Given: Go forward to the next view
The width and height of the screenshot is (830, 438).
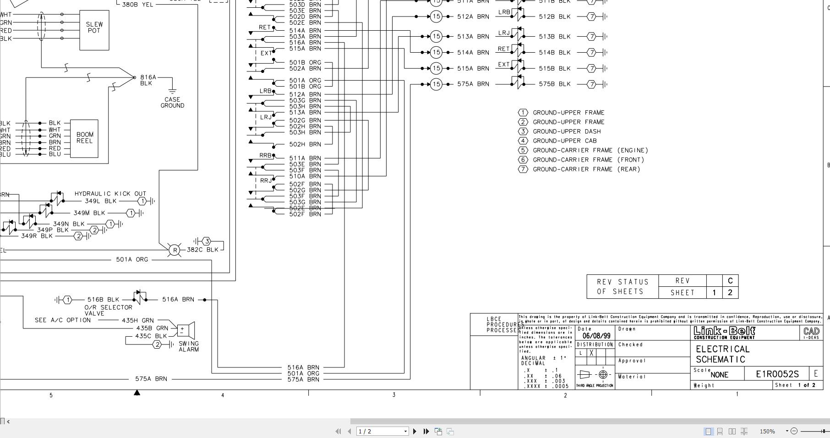Looking at the screenshot, I should click(449, 431).
